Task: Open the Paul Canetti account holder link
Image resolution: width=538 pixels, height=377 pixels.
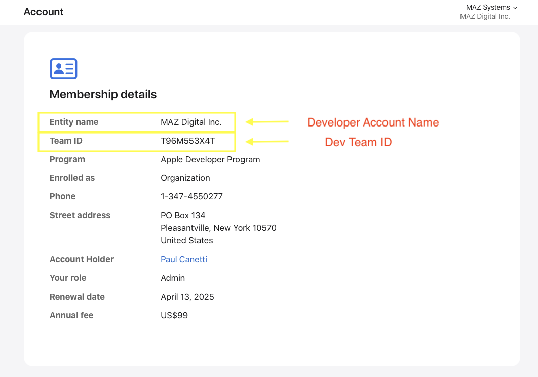Action: click(184, 259)
